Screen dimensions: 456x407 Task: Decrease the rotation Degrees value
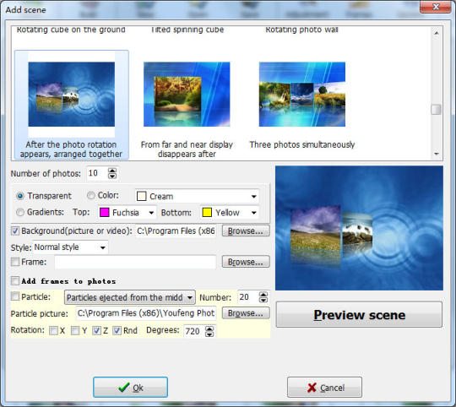(209, 334)
